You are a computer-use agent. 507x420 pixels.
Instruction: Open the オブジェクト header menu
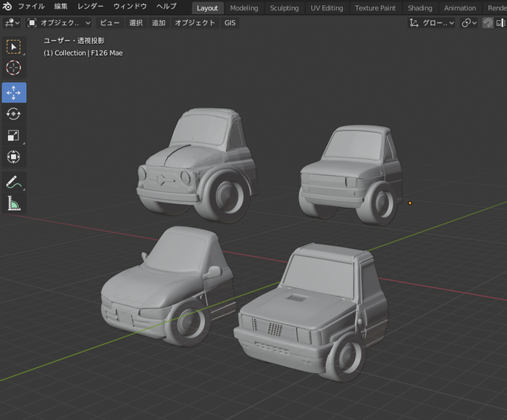coord(195,23)
